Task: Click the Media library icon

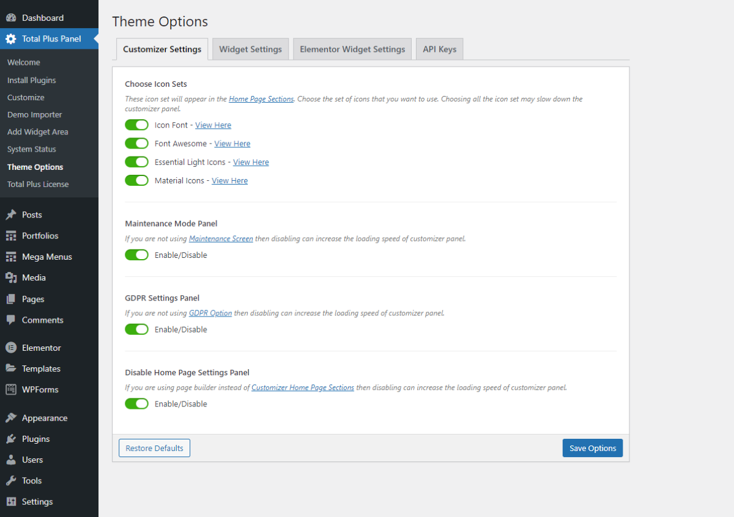Action: point(11,278)
